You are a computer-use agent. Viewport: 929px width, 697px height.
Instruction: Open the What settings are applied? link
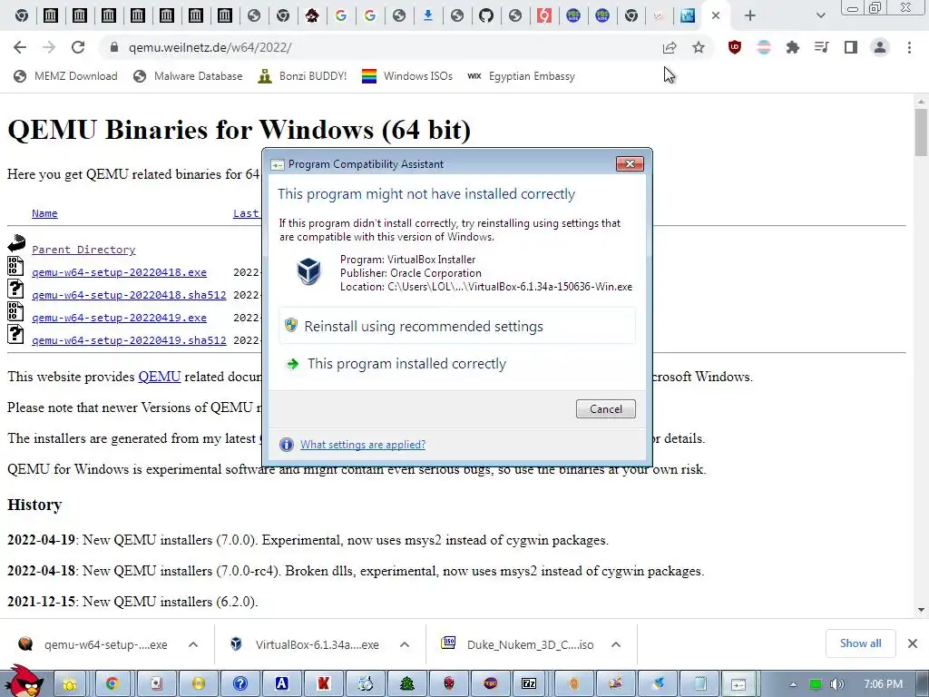point(363,445)
